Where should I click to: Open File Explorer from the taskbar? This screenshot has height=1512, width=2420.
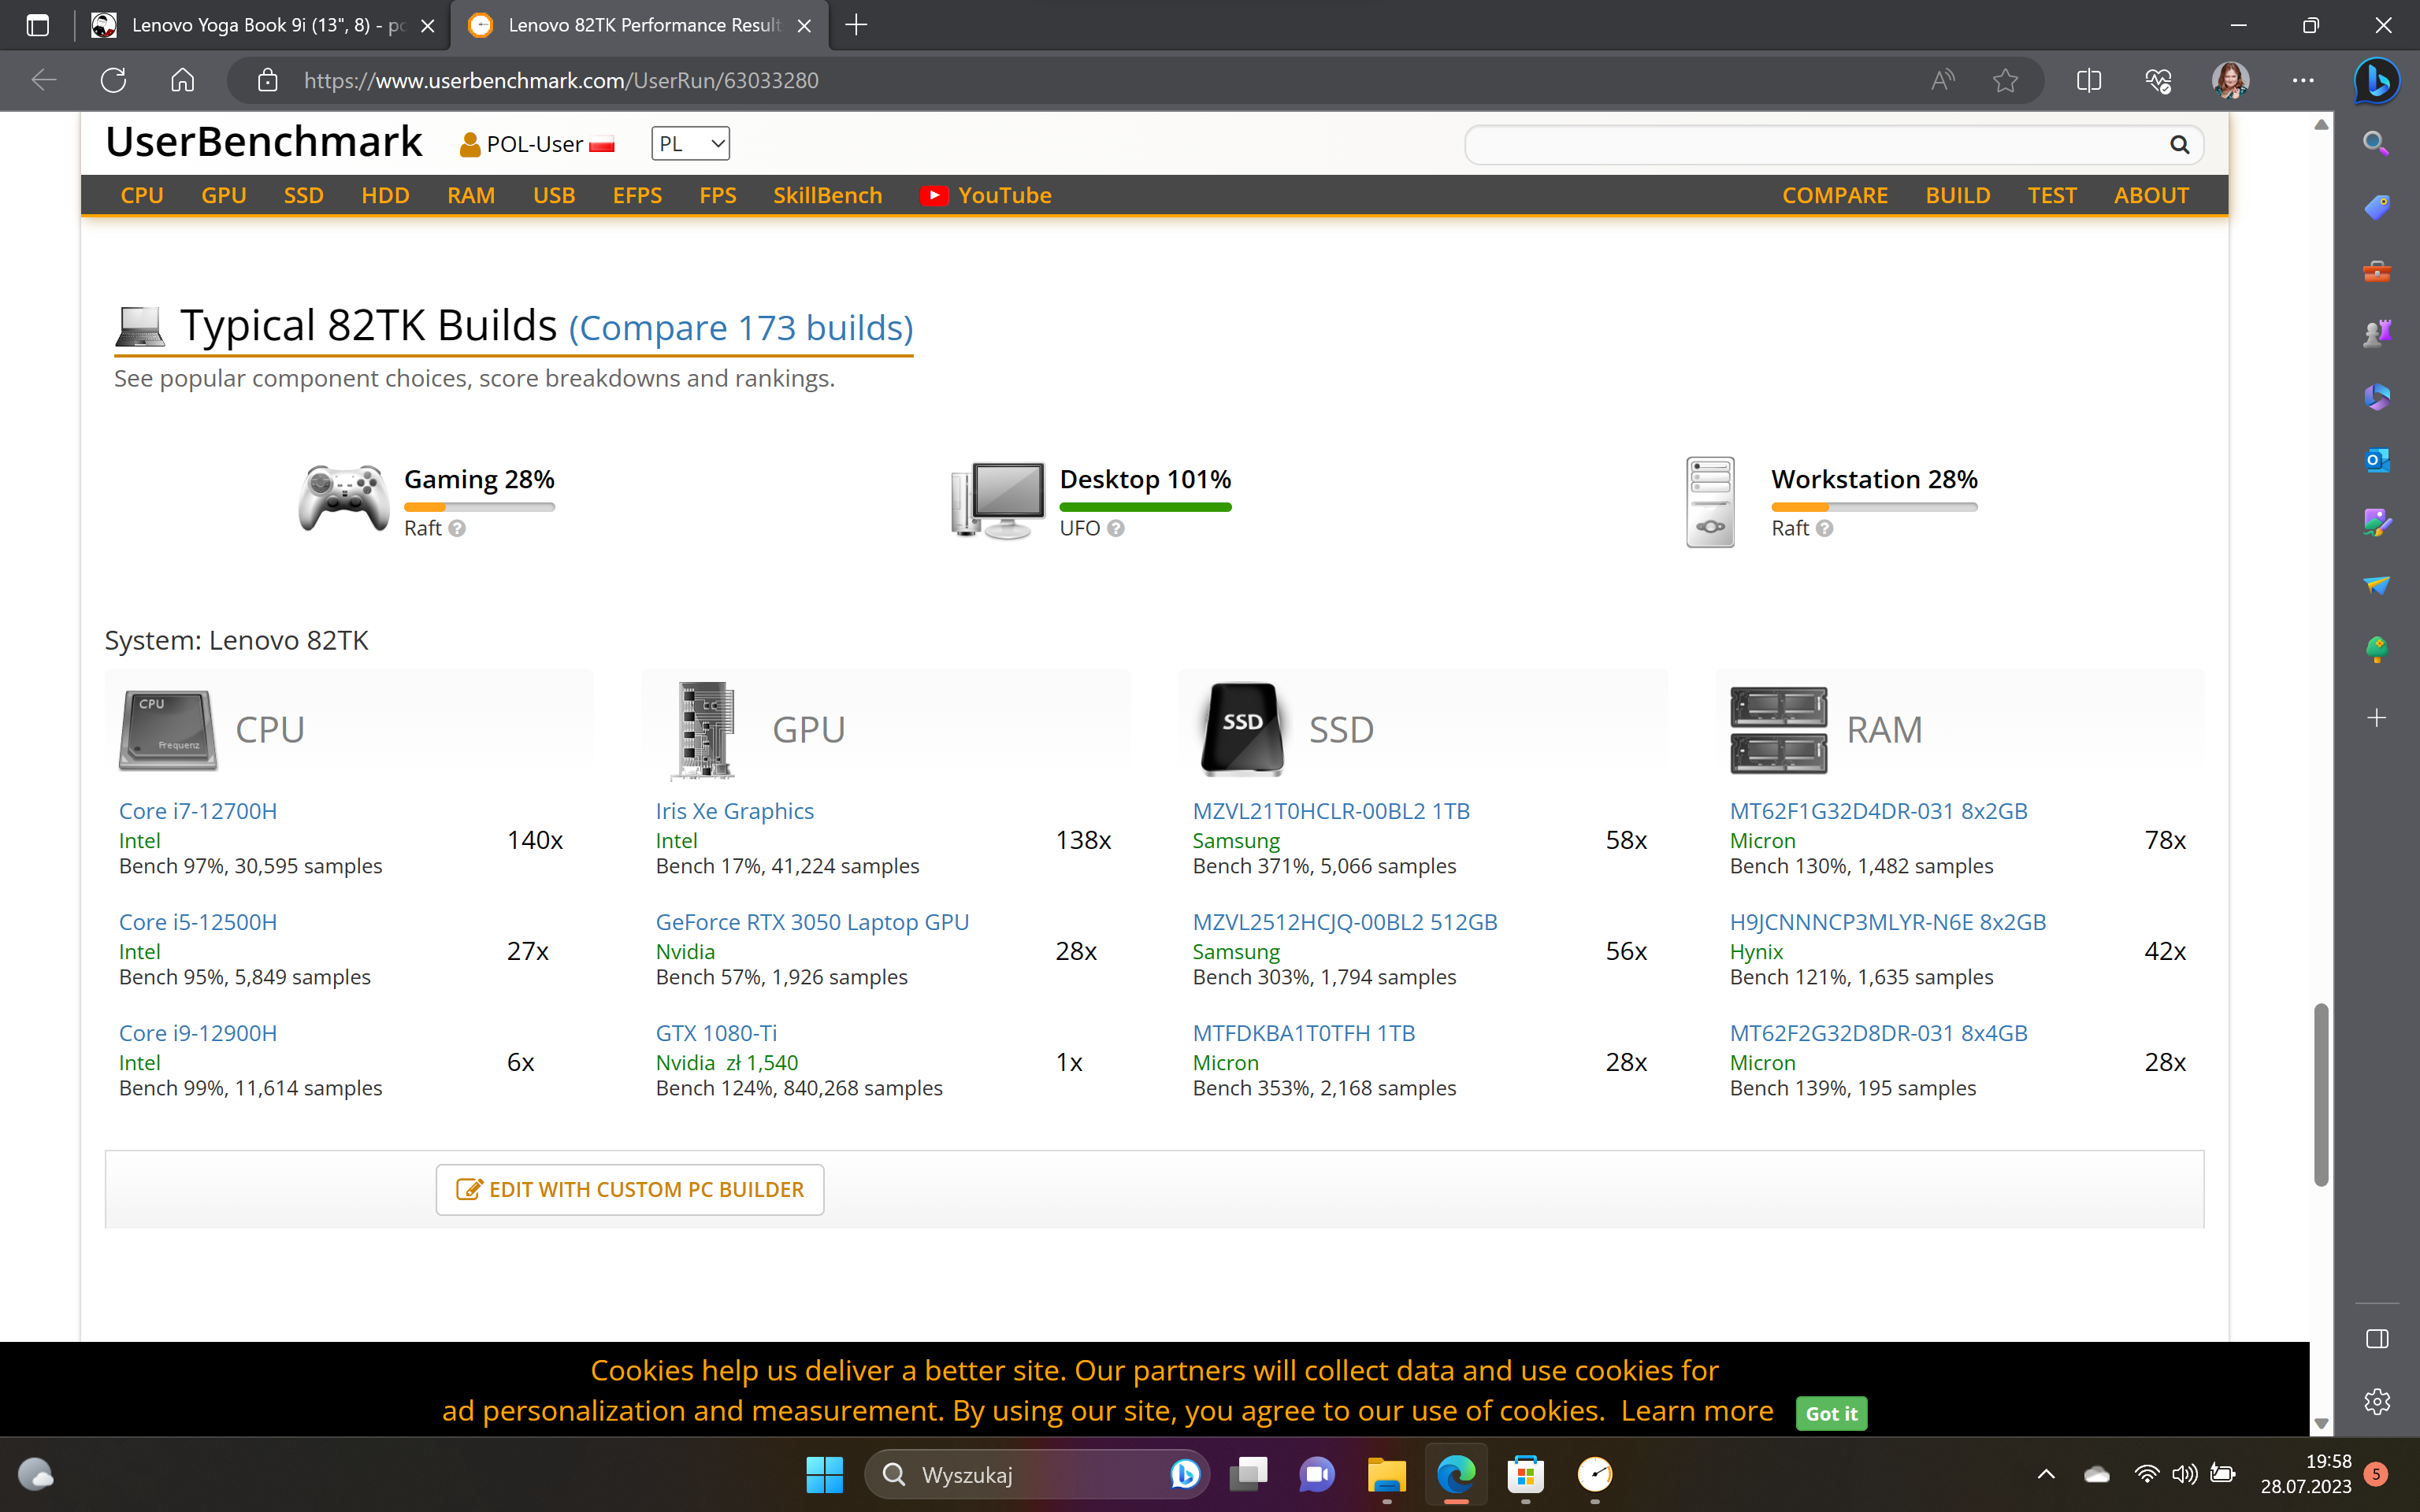tap(1387, 1474)
